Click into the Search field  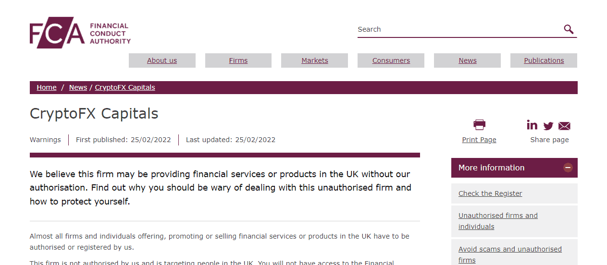[x=457, y=29]
